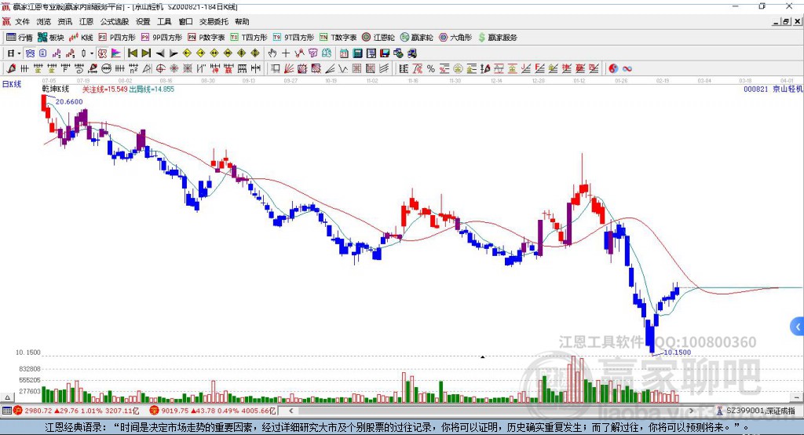Click horizontal scrollbar left arrow
804x435 pixels.
coord(291,411)
